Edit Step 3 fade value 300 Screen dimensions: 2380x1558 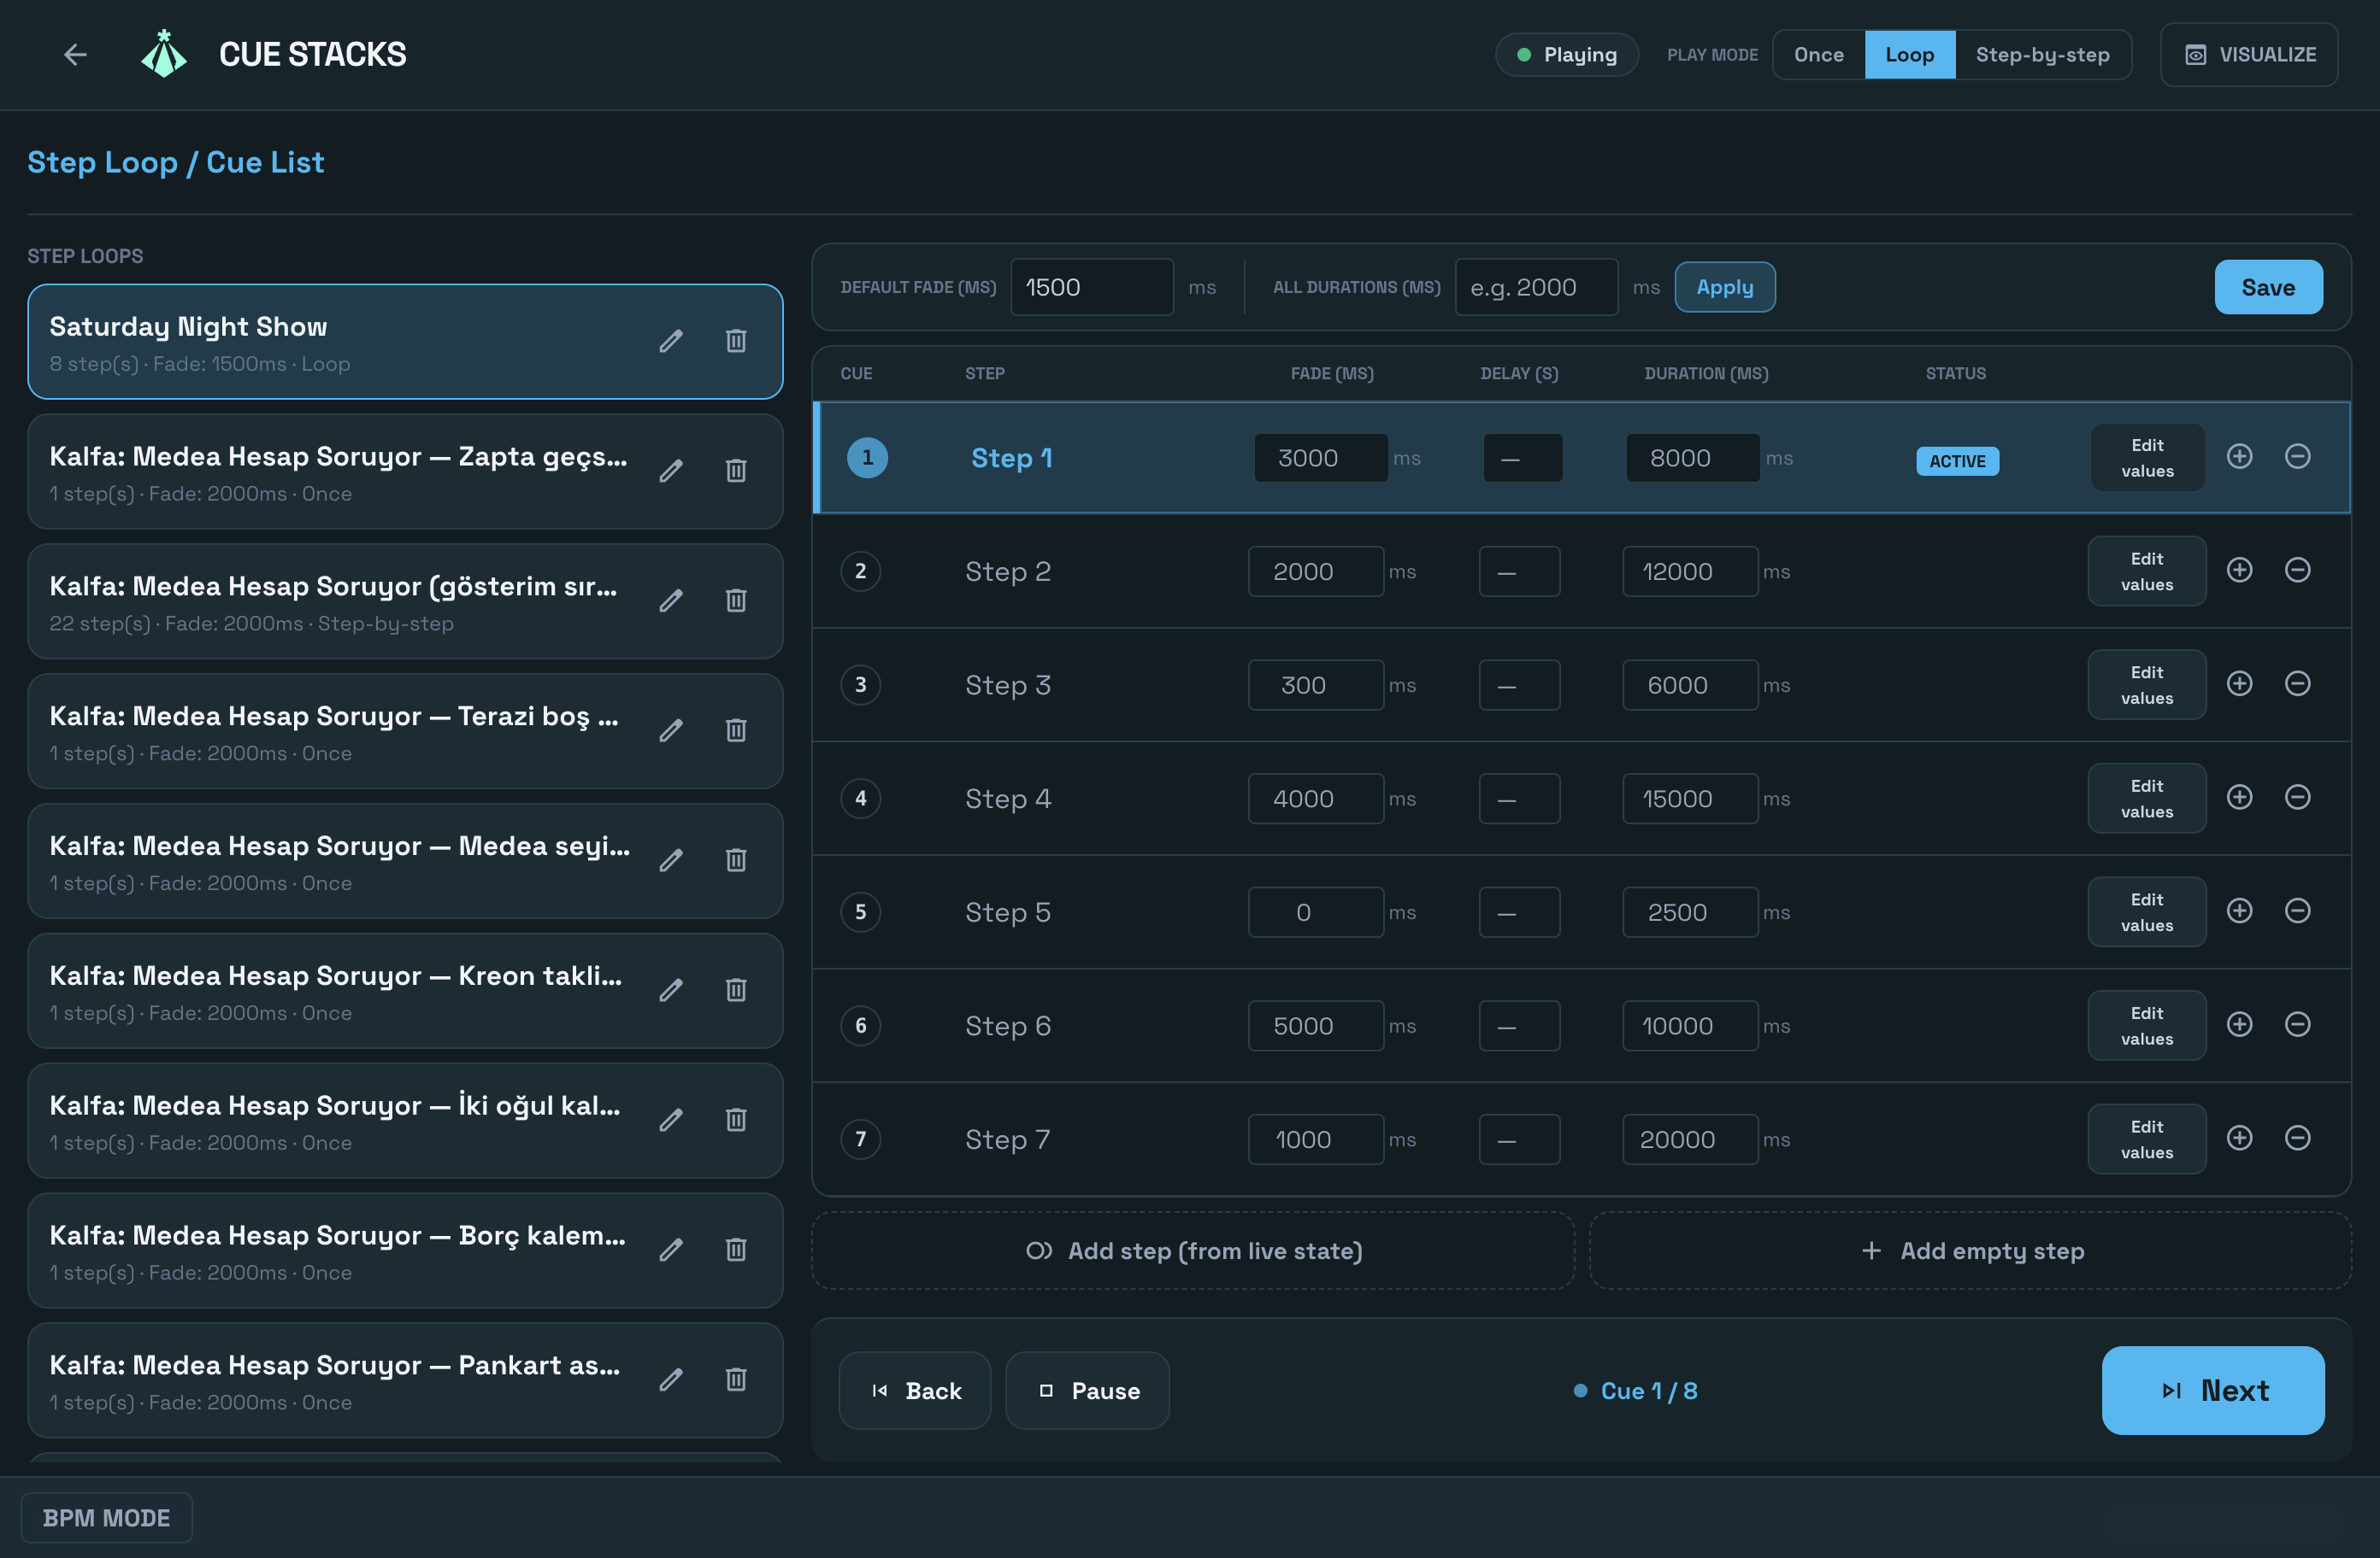click(1316, 686)
